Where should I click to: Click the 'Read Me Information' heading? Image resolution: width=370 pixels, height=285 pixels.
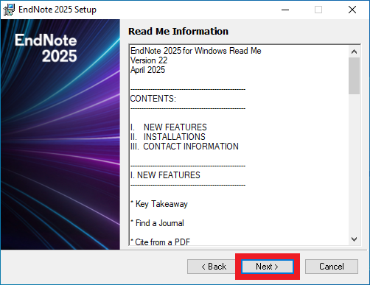pos(178,32)
